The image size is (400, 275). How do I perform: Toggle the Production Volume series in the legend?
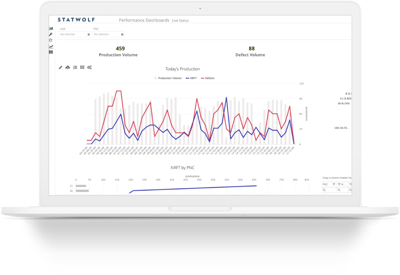coord(168,78)
